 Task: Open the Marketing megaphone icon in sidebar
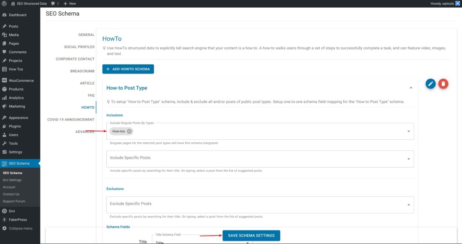pyautogui.click(x=5, y=106)
